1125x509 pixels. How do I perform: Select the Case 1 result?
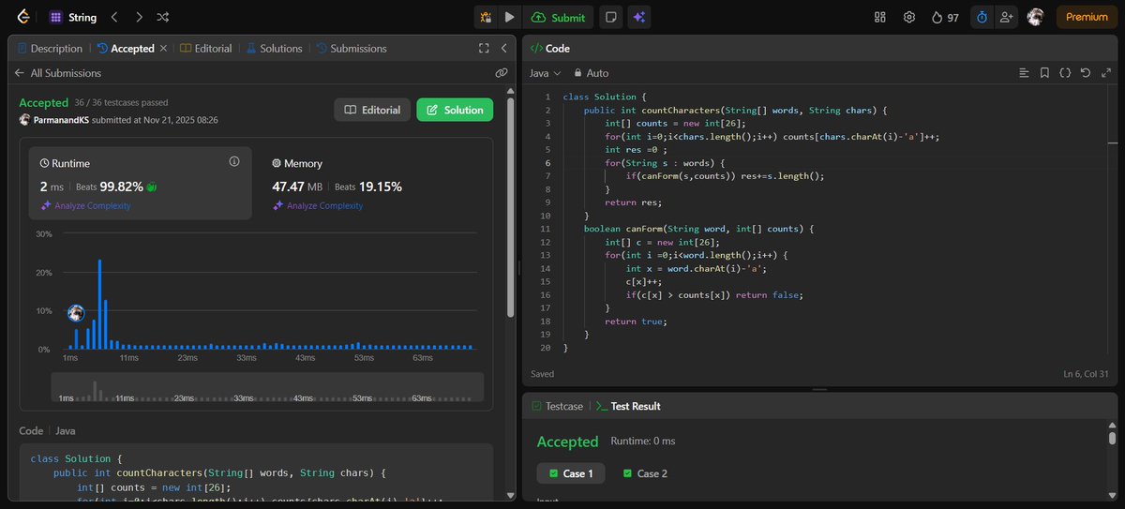click(571, 473)
